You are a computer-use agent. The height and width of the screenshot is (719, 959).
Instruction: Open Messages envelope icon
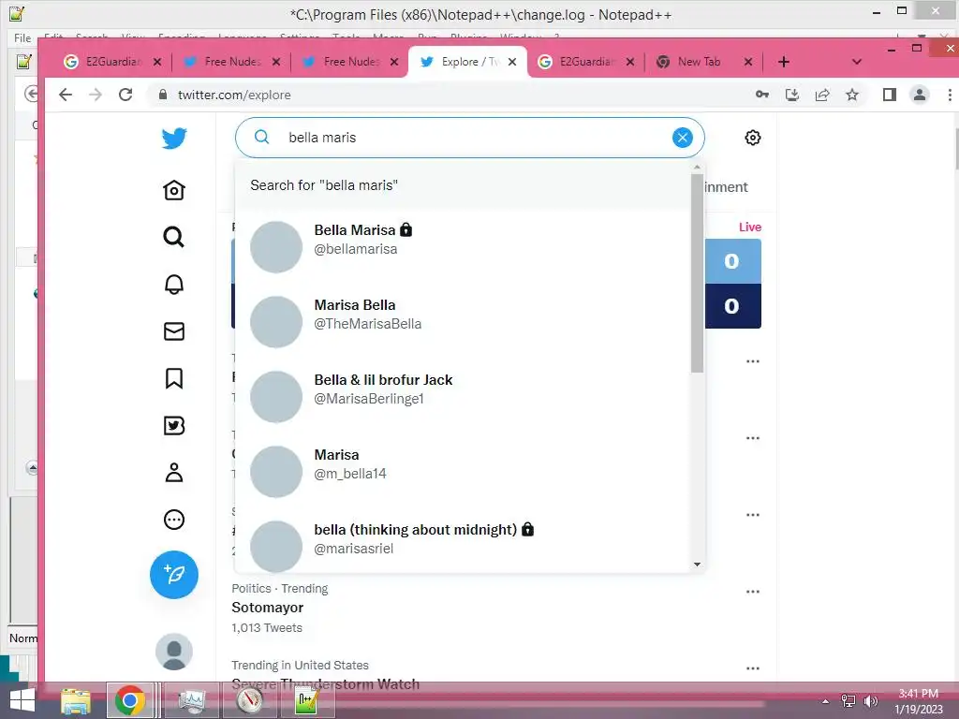pyautogui.click(x=174, y=331)
